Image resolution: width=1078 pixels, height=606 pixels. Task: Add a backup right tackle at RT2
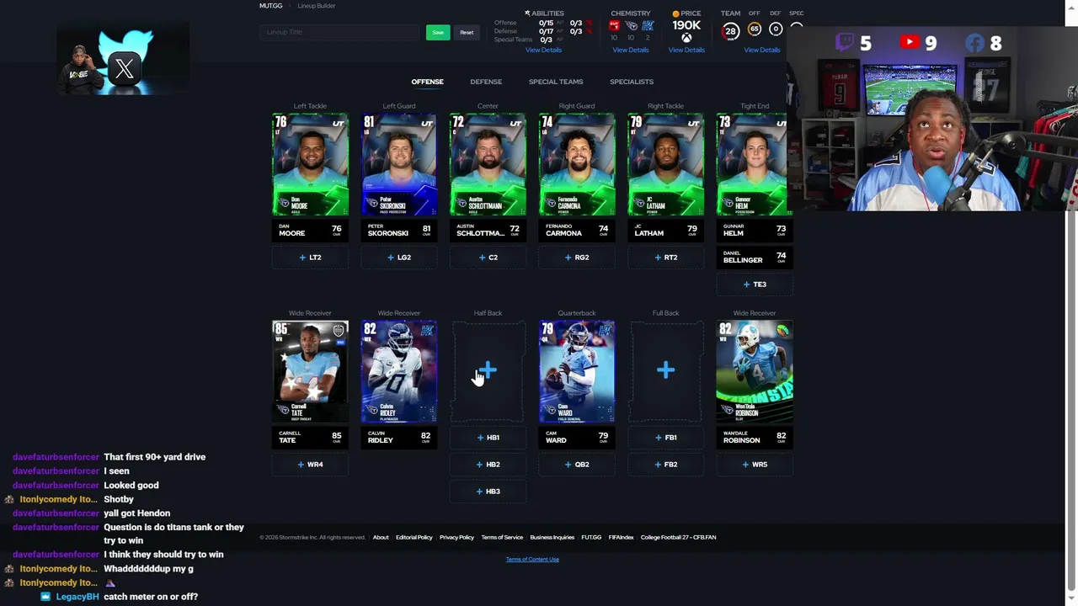click(x=665, y=258)
